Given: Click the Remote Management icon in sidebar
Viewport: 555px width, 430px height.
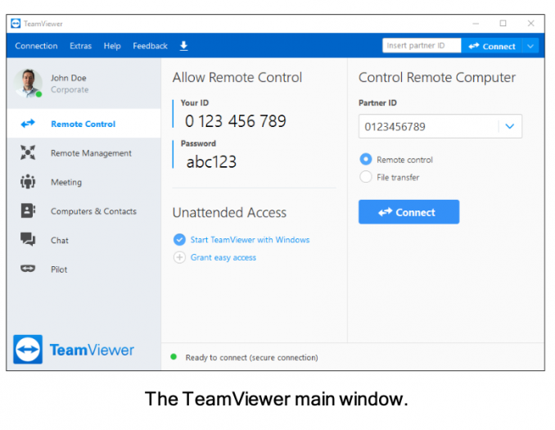Looking at the screenshot, I should click(x=28, y=152).
